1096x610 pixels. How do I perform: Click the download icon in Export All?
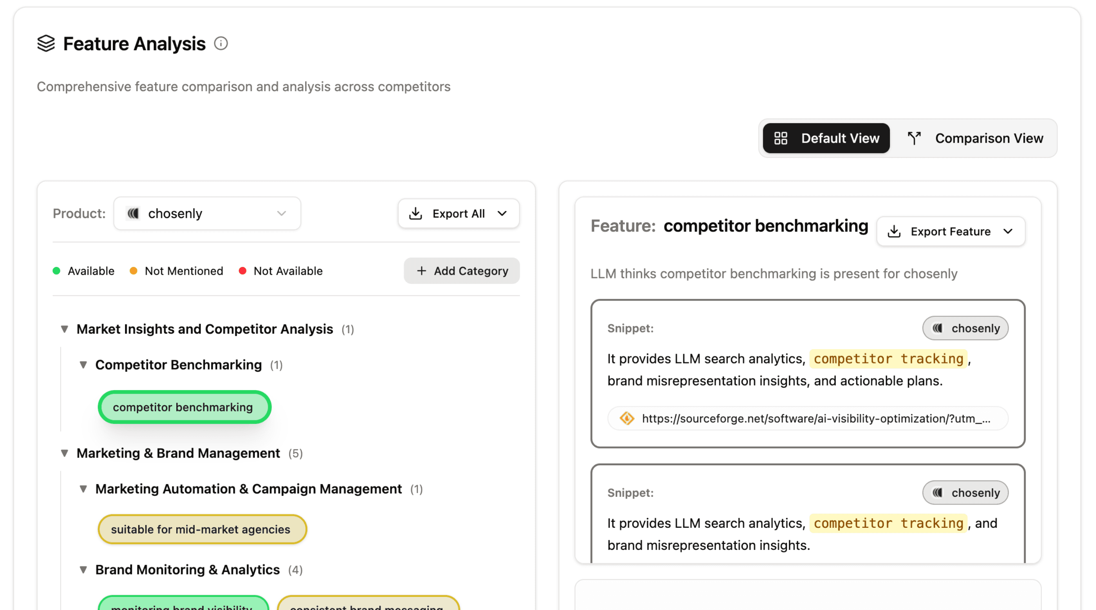click(x=415, y=213)
